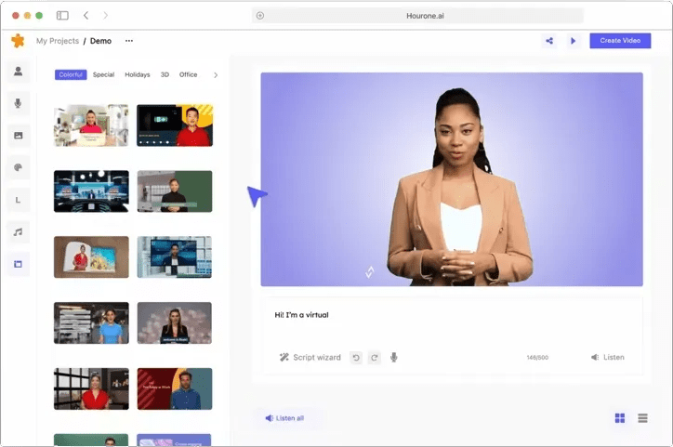The image size is (673, 447).
Task: Select the brown background floating card template
Action: [x=91, y=257]
